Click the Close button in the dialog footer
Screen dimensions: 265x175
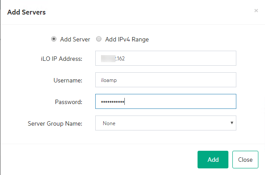click(245, 160)
